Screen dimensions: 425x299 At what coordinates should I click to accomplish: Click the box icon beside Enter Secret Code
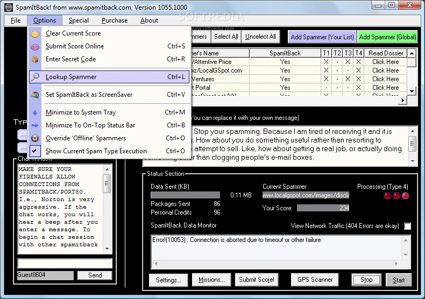[35, 59]
